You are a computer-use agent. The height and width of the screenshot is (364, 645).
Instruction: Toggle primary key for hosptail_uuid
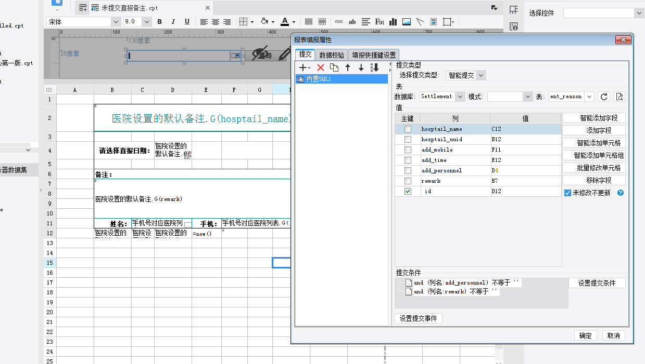pyautogui.click(x=408, y=139)
